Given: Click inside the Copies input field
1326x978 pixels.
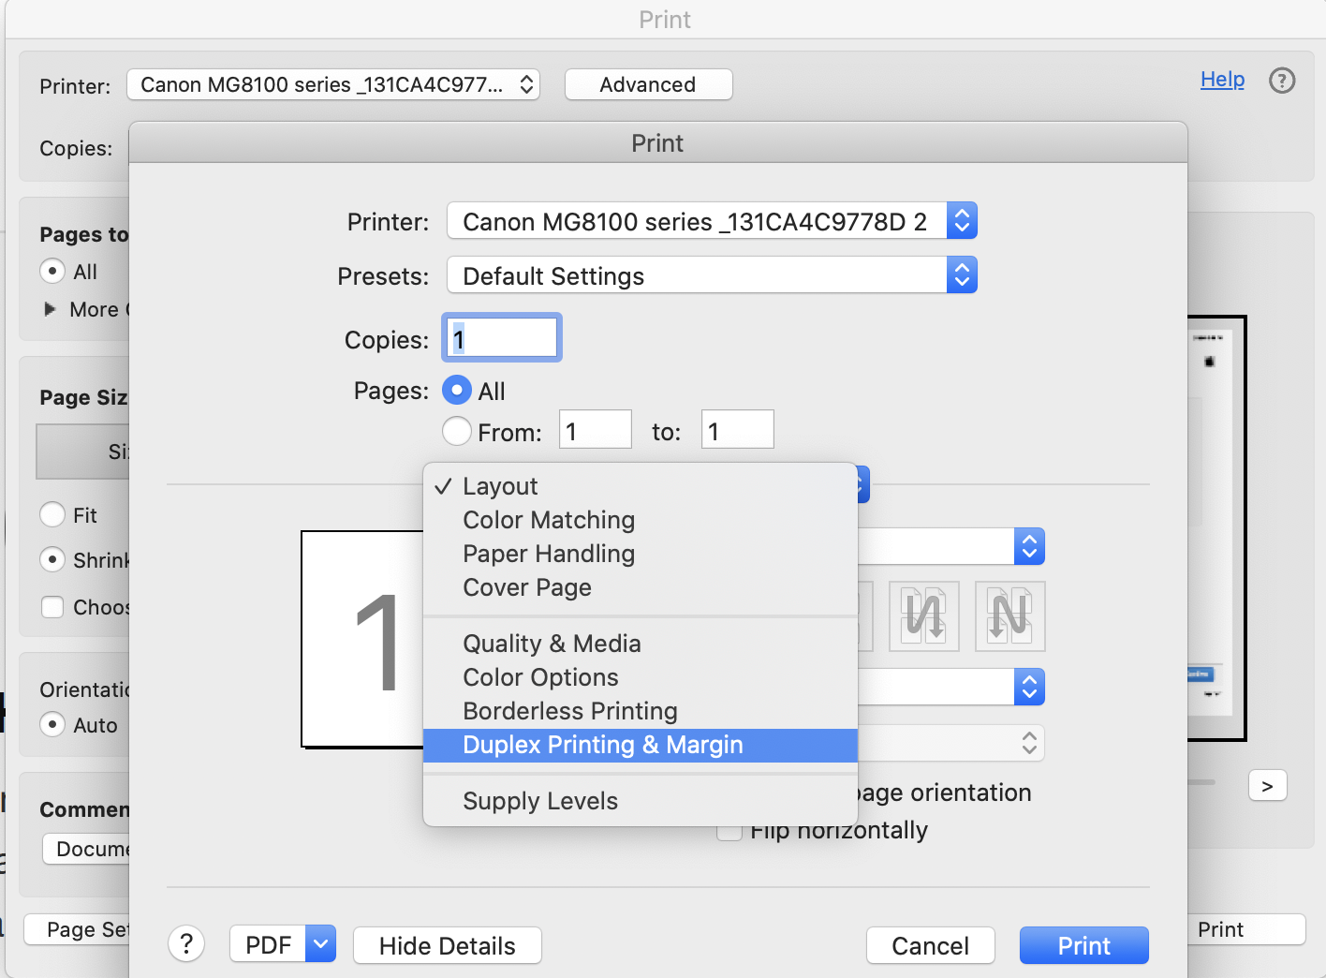Looking at the screenshot, I should [x=501, y=337].
